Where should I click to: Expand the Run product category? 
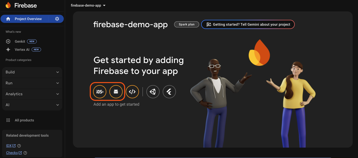(32, 83)
